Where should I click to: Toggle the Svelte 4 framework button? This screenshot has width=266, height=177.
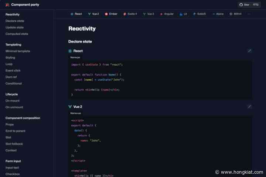130,14
